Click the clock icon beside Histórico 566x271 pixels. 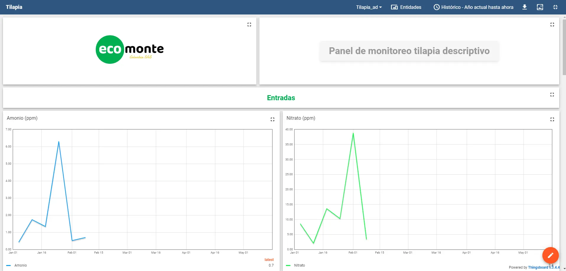(x=436, y=7)
